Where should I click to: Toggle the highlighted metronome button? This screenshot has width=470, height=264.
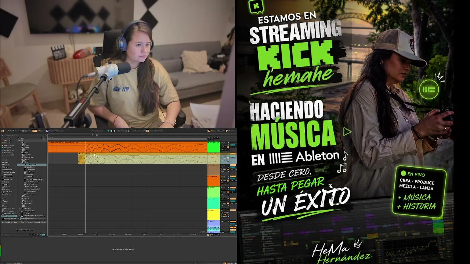(35, 131)
